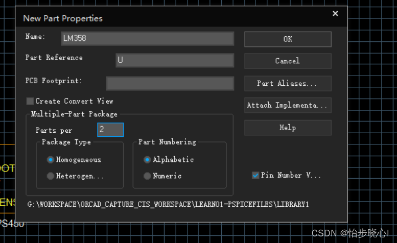The width and height of the screenshot is (397, 243).
Task: Select the Homogeneous package type
Action: [x=51, y=160]
